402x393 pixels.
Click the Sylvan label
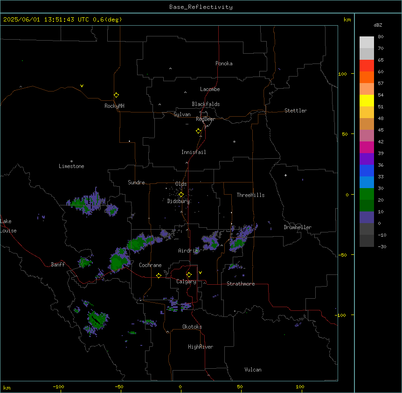coord(182,114)
